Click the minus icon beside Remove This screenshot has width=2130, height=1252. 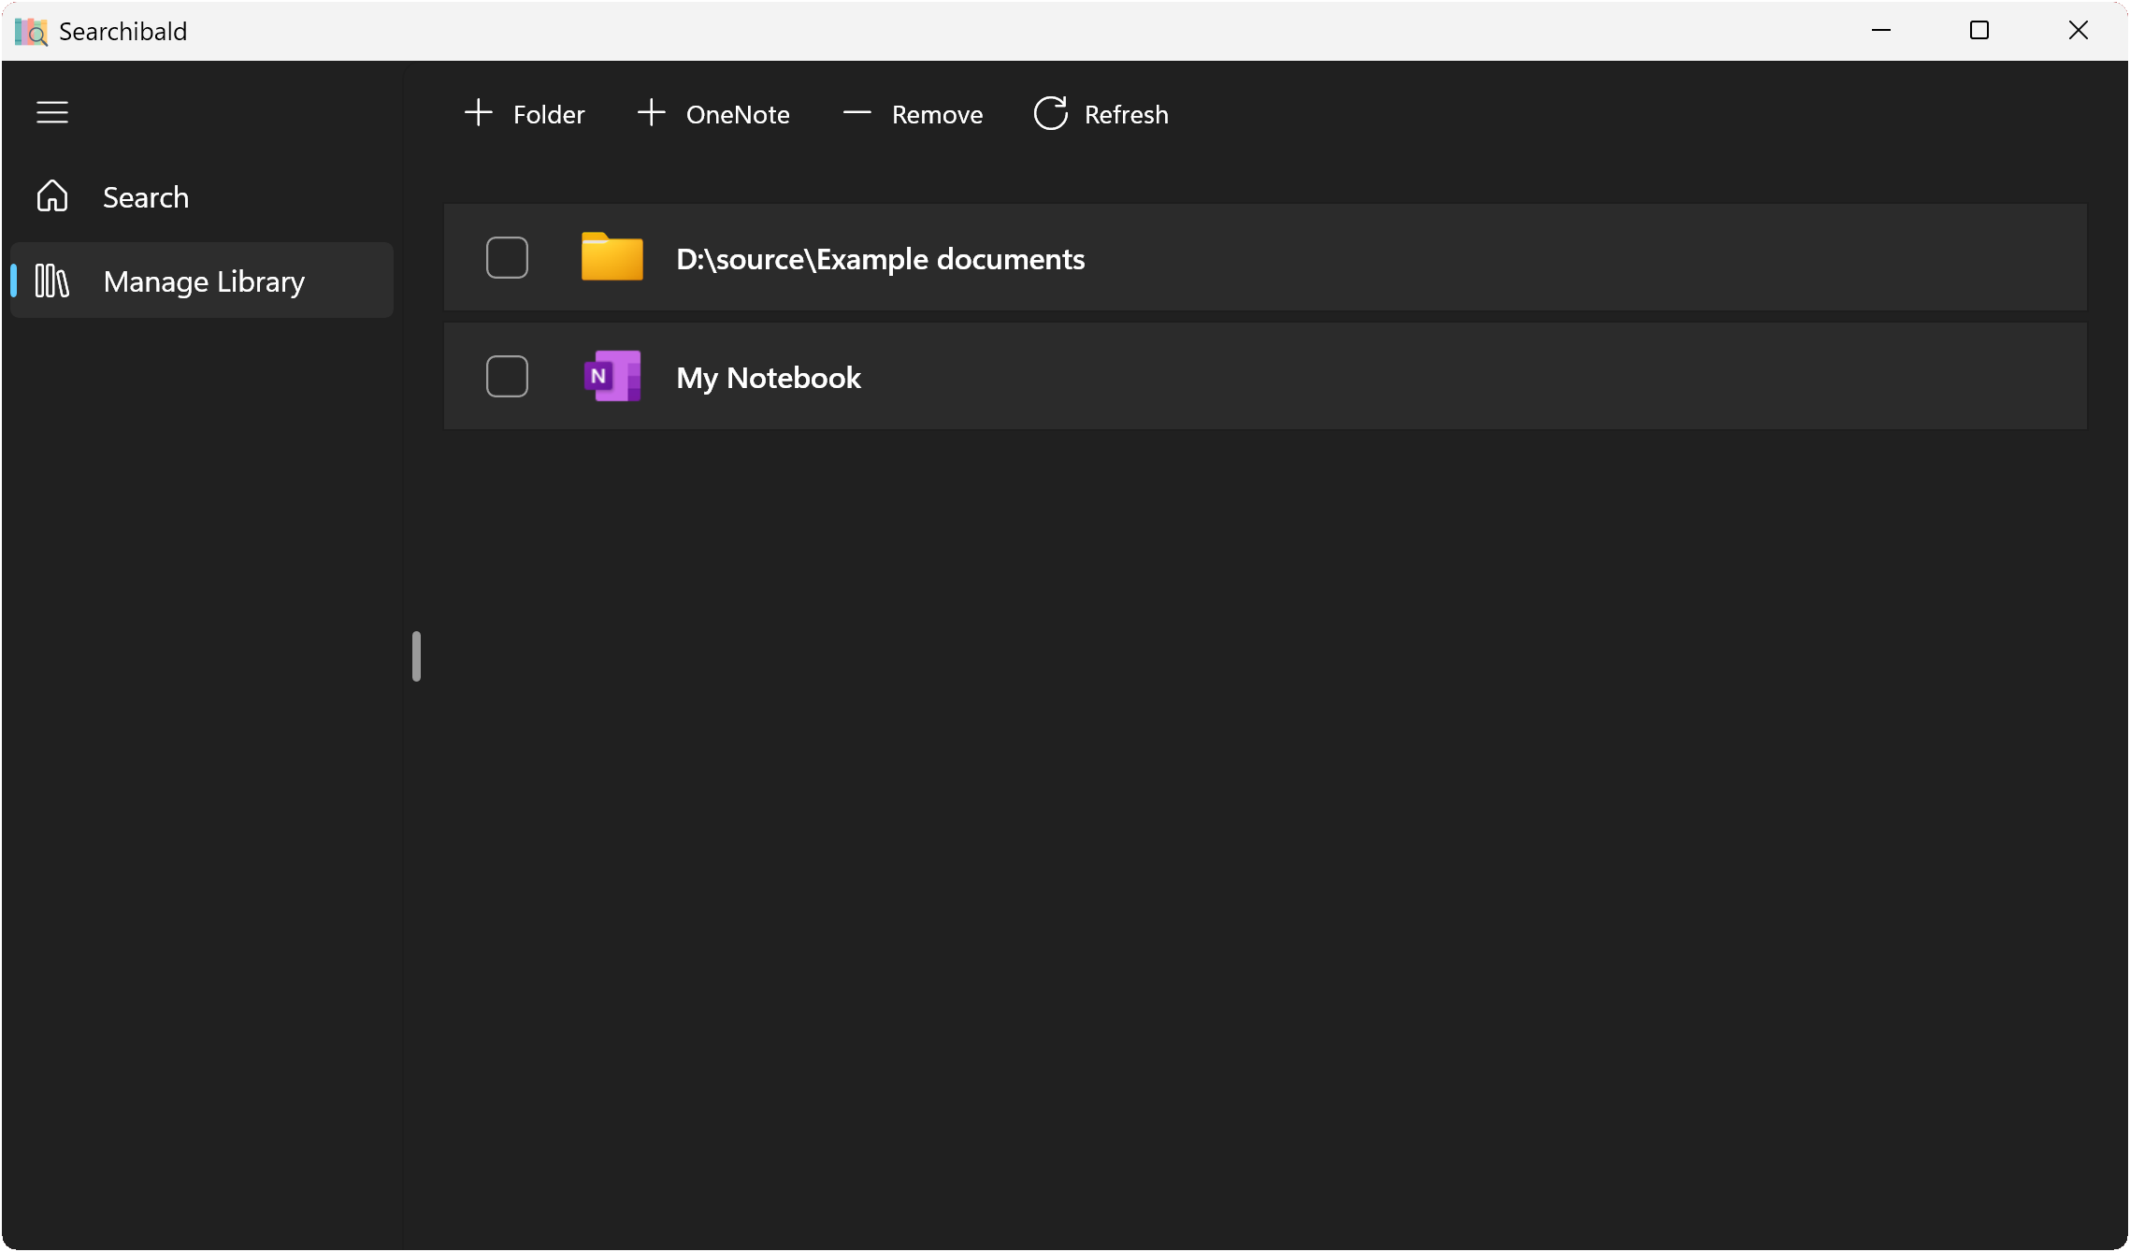click(856, 112)
